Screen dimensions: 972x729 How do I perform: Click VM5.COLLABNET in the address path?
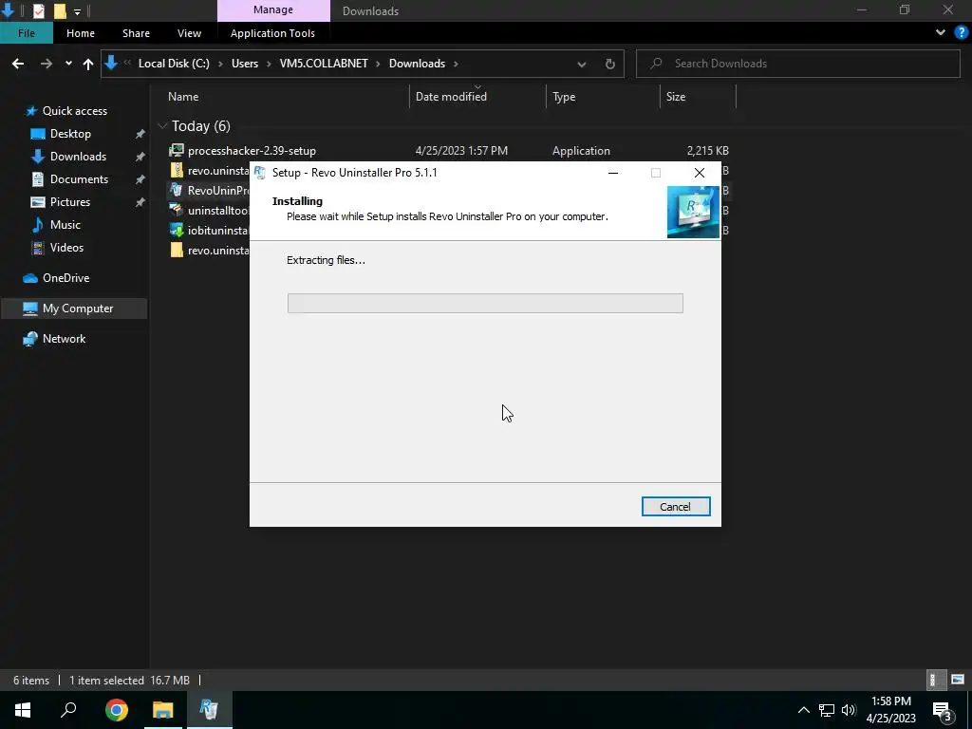(x=324, y=64)
